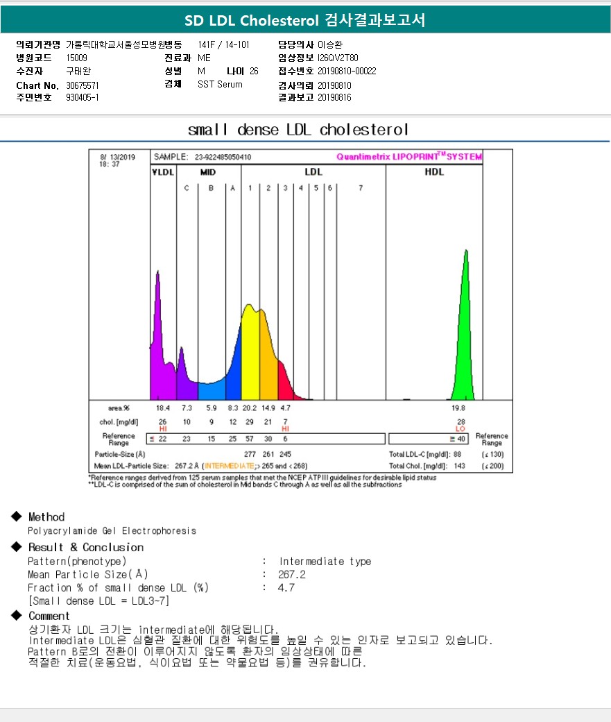Click the 'Quantimetrix LIPOPRINT SYSTEM' label

409,157
